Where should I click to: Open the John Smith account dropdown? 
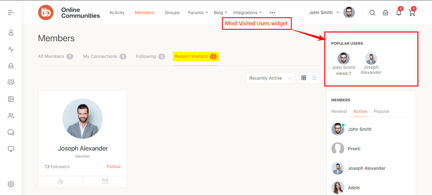[323, 12]
